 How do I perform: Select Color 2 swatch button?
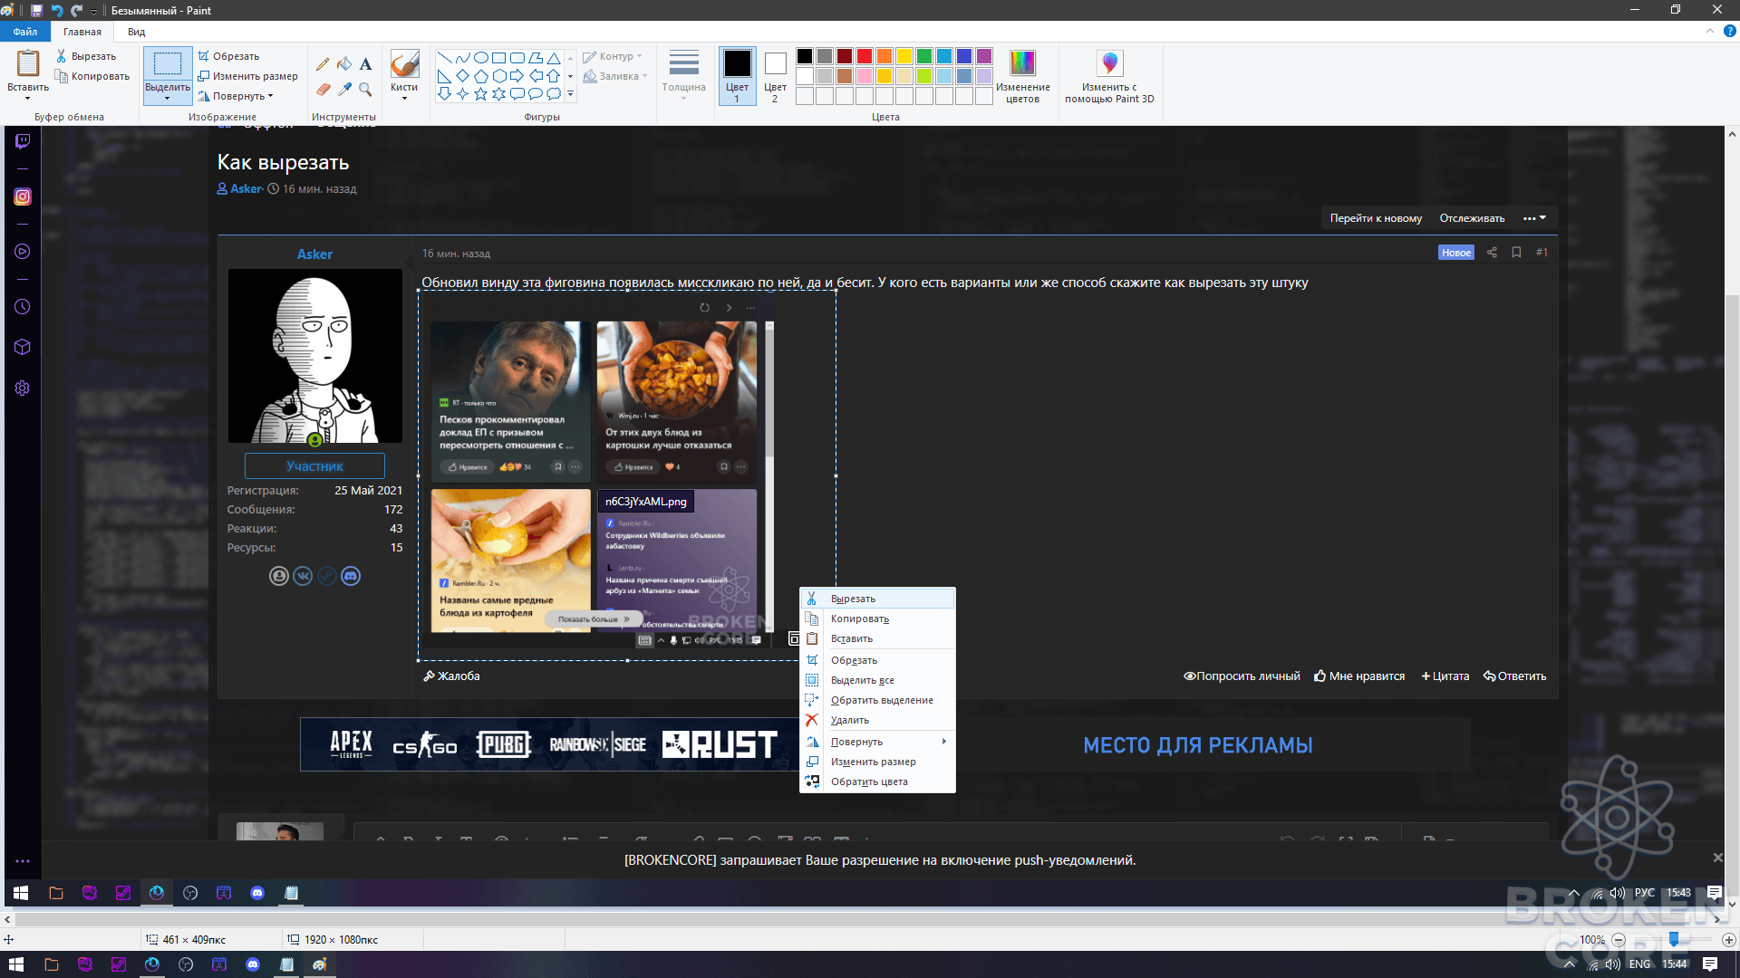pyautogui.click(x=775, y=75)
